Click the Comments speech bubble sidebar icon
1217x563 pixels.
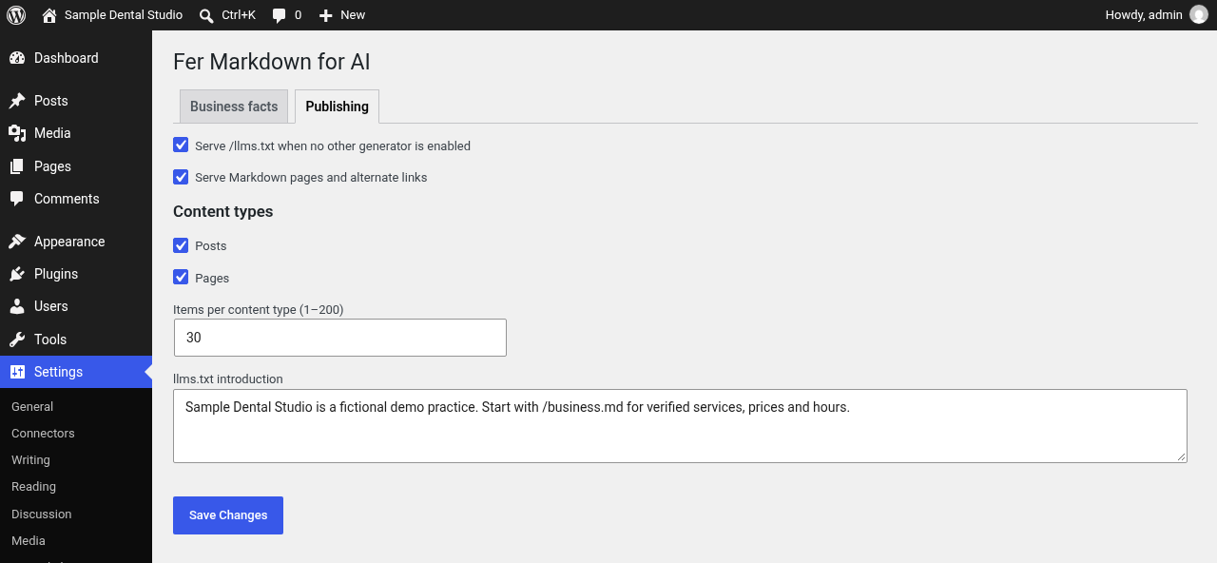pos(17,199)
